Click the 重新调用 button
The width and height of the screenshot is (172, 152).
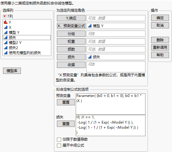point(160,48)
